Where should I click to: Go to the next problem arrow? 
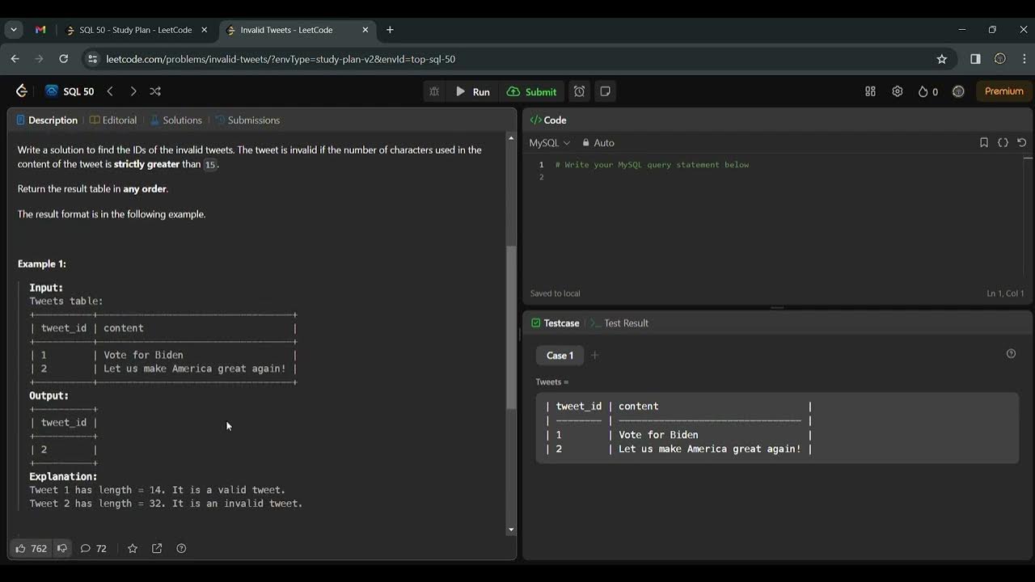133,91
